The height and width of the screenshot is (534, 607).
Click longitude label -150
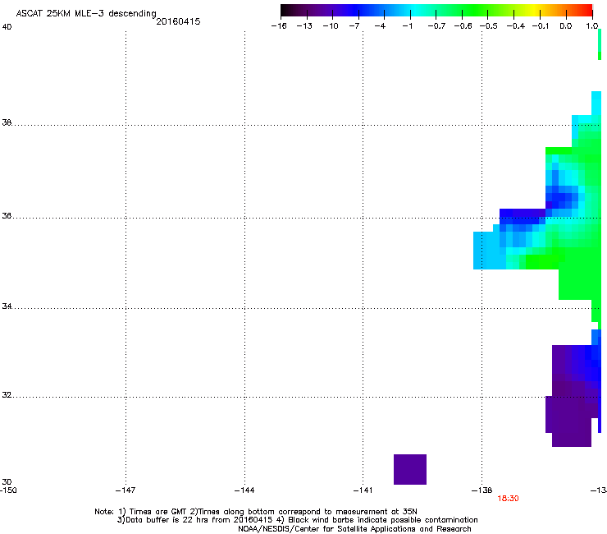pyautogui.click(x=8, y=490)
